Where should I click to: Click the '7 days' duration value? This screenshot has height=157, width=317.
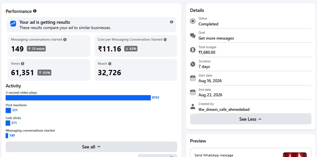click(204, 67)
